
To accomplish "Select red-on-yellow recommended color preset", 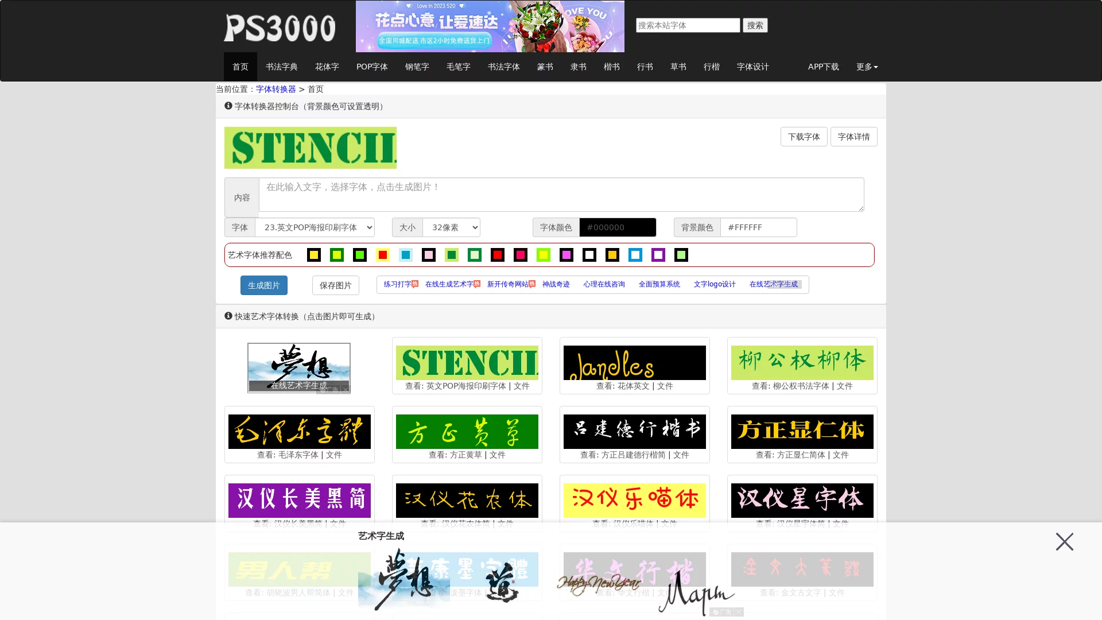I will coord(383,255).
